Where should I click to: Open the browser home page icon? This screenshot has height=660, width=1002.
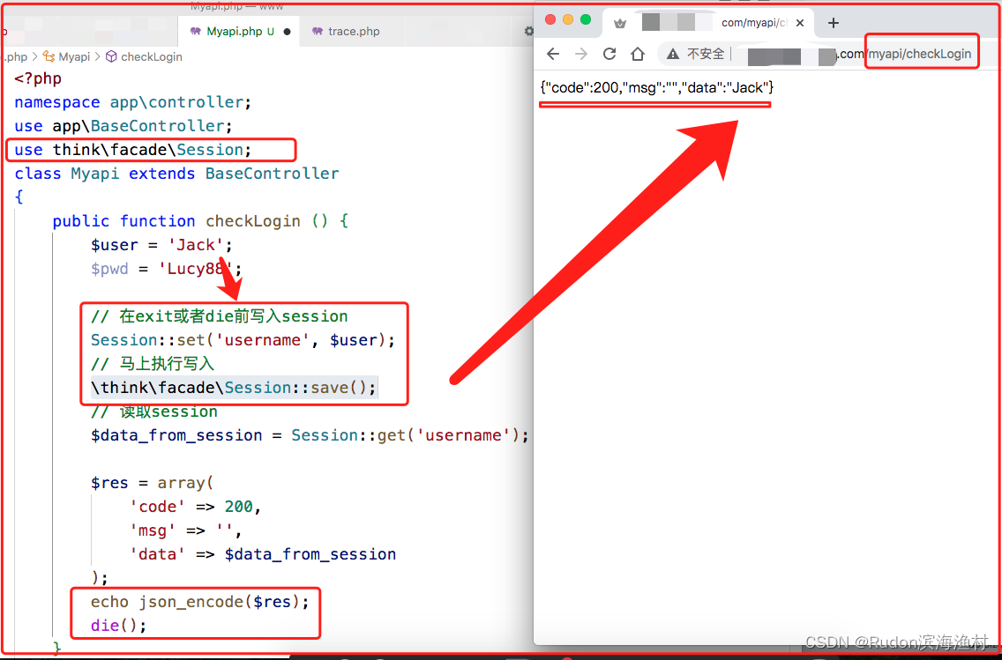coord(637,54)
